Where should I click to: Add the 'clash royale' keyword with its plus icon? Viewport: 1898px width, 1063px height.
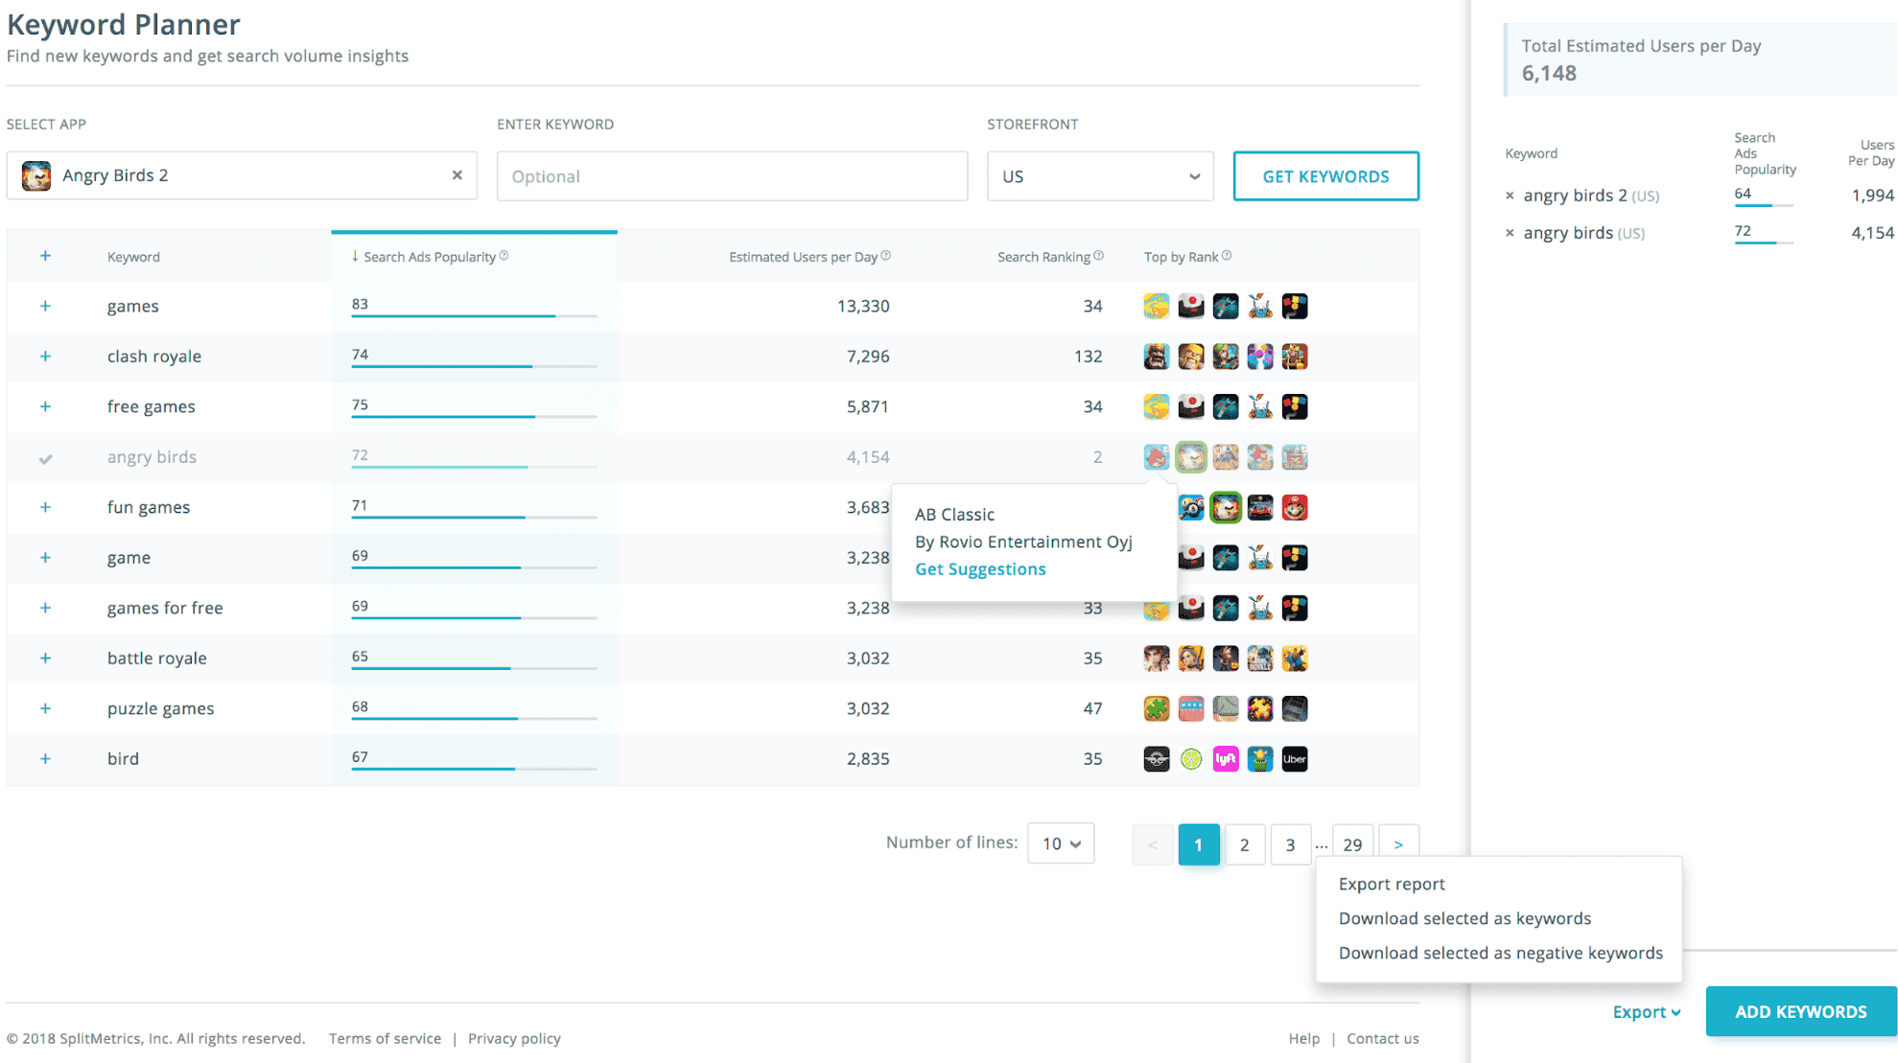45,357
